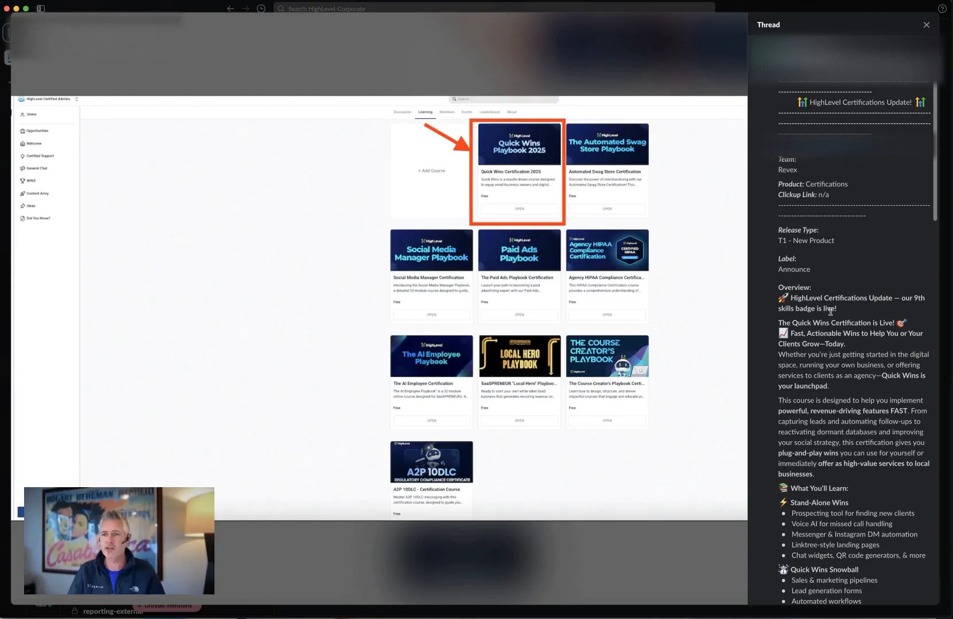Viewport: 953px width, 619px height.
Task: Click the Ideas pin icon
Action: point(22,206)
